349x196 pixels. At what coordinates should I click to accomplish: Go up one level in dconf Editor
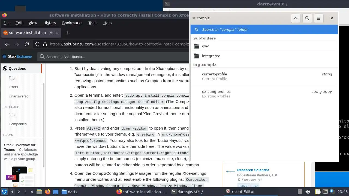296,18
